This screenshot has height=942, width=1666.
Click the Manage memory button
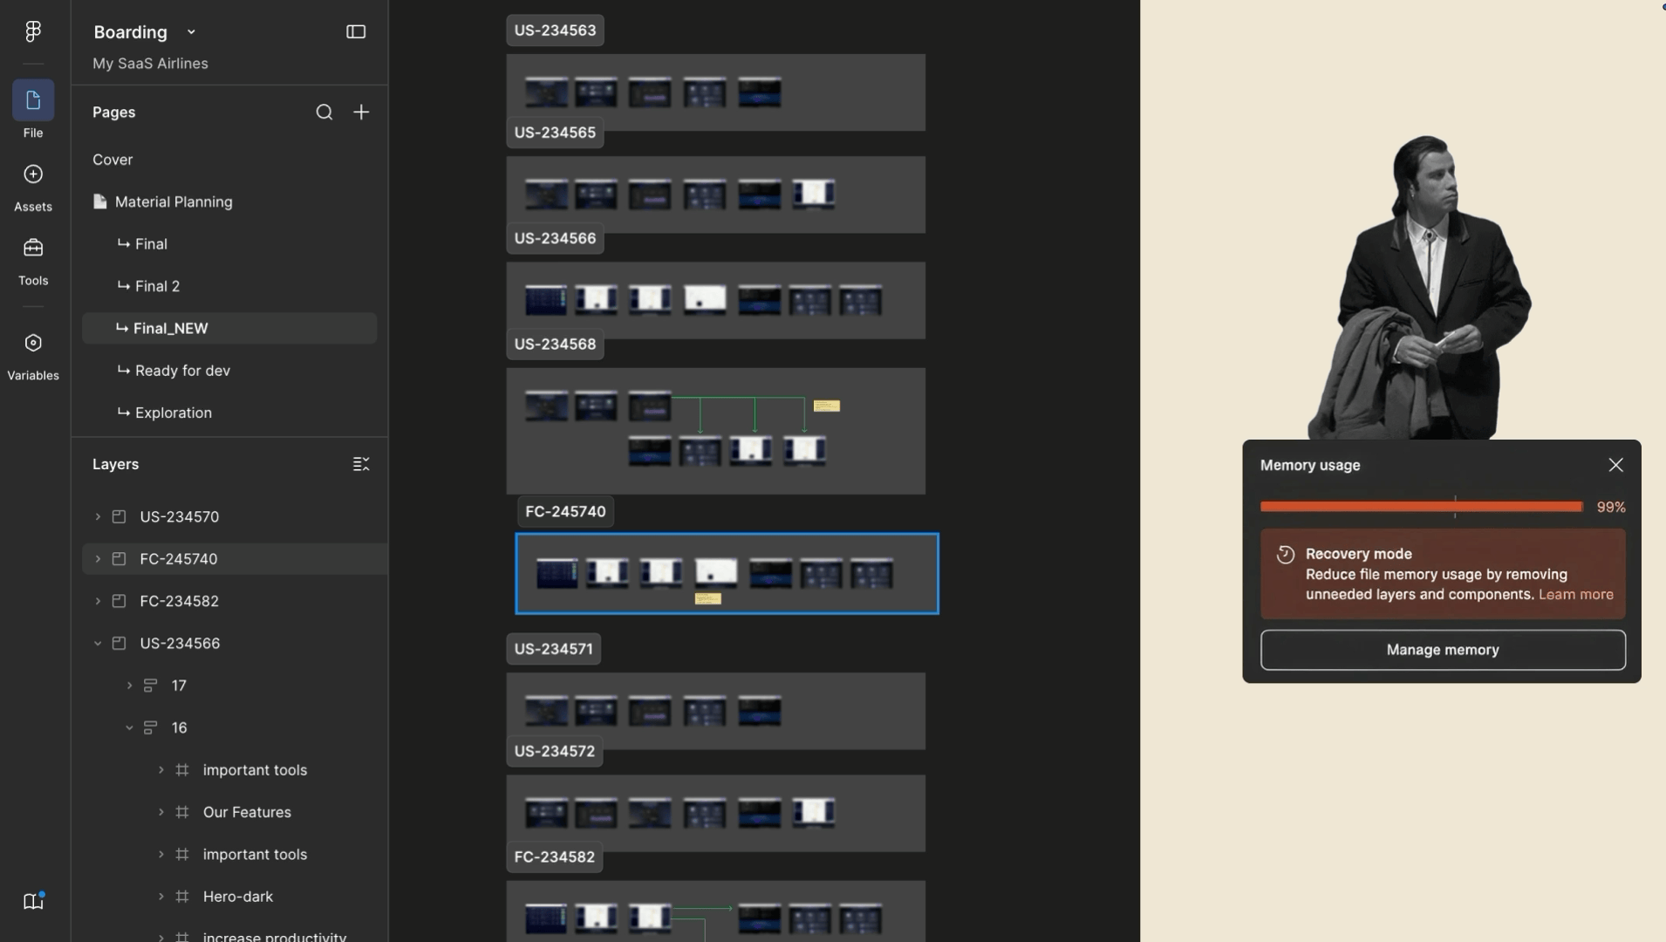[1443, 650]
